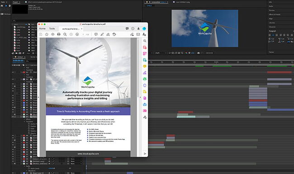The height and width of the screenshot is (174, 294).
Task: Add a comment with the sticky note tool
Action: tap(96, 34)
